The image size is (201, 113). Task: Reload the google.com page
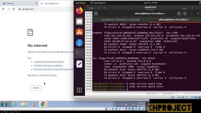tap(14, 9)
